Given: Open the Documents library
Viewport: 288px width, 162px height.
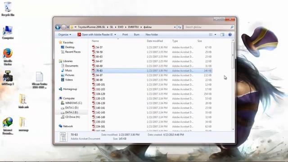Looking at the screenshot, I should click(x=70, y=66).
